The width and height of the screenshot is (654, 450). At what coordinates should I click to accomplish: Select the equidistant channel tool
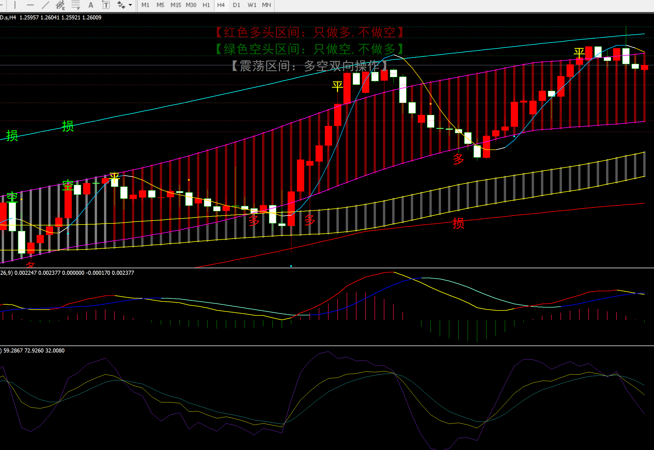point(60,5)
